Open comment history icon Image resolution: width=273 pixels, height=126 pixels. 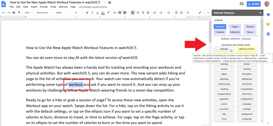click(241, 4)
